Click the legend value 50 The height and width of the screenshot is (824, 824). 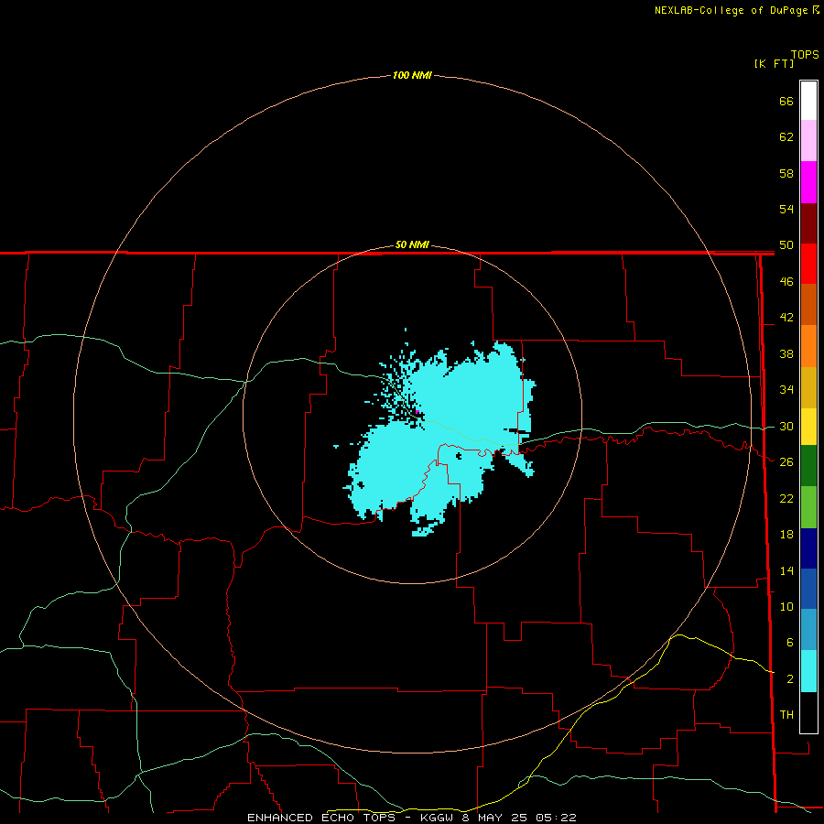[x=786, y=245]
